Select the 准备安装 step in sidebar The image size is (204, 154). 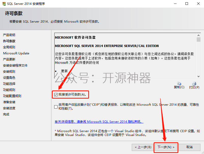(9, 102)
